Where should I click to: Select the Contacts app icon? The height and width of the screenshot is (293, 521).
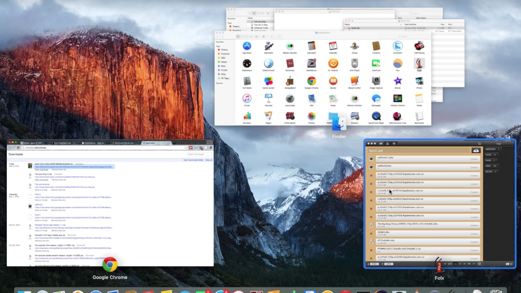[x=376, y=46]
